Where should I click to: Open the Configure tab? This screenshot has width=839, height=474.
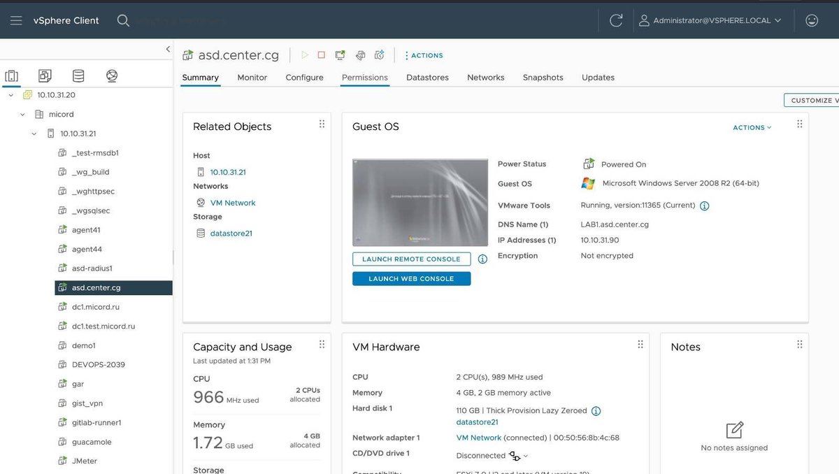(305, 78)
